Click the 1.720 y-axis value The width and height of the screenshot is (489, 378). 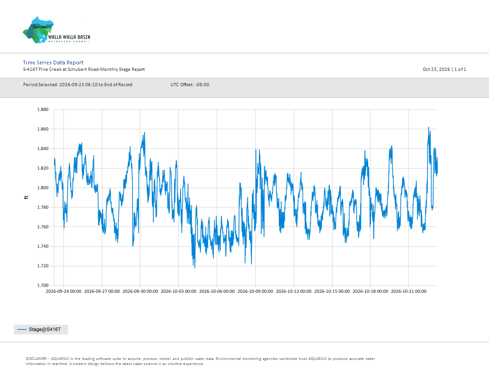pyautogui.click(x=43, y=266)
